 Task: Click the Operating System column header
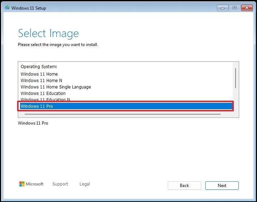click(x=39, y=67)
